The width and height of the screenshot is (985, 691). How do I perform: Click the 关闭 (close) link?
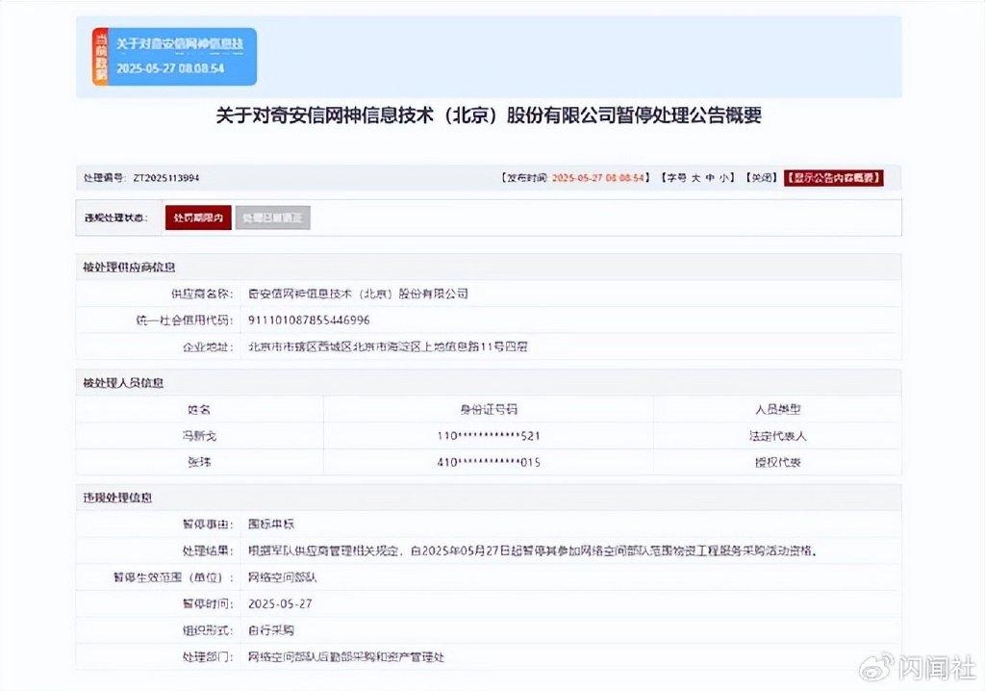coord(762,178)
